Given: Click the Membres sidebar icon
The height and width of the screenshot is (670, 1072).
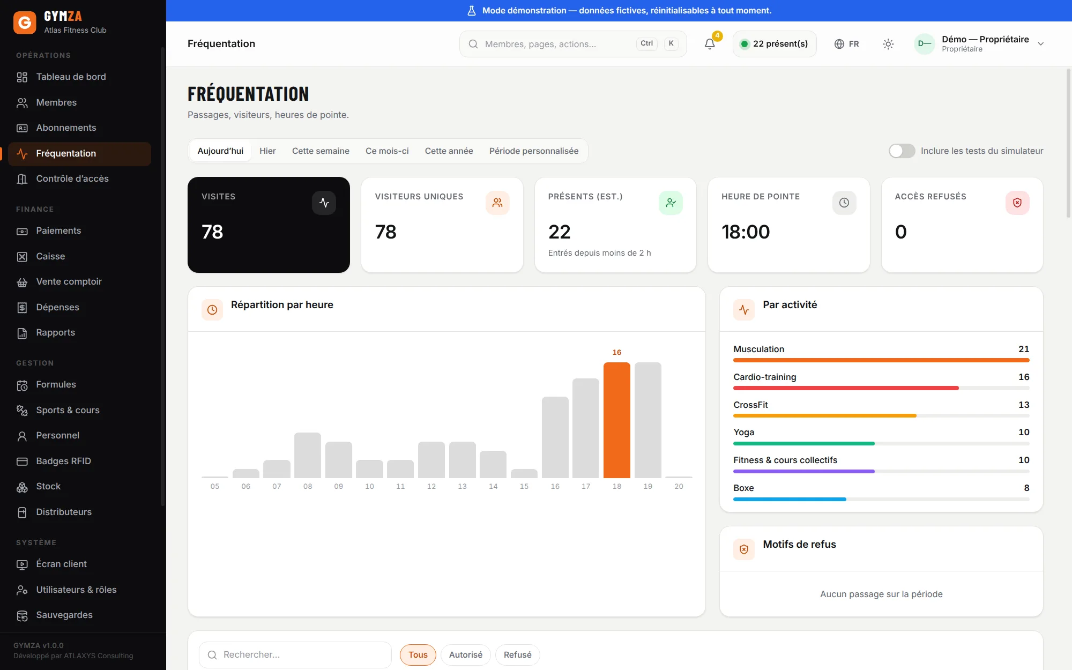Looking at the screenshot, I should click(x=22, y=103).
